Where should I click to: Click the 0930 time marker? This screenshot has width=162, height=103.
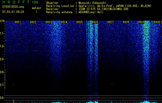157,22
